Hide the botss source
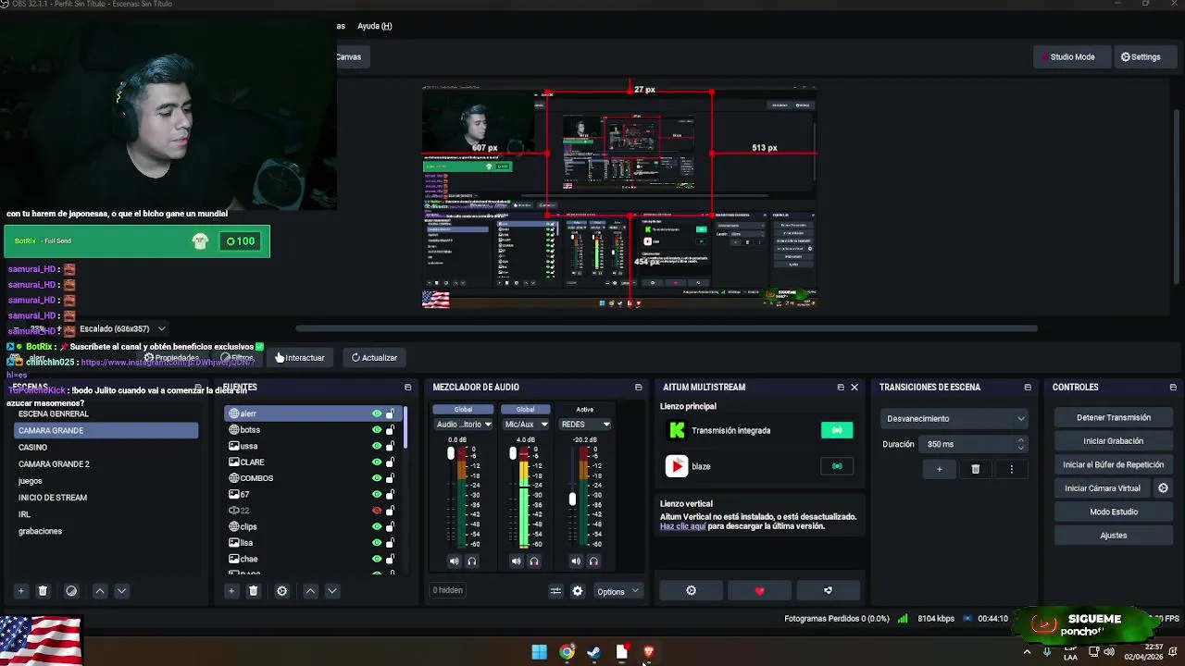The height and width of the screenshot is (666, 1185). [x=377, y=430]
